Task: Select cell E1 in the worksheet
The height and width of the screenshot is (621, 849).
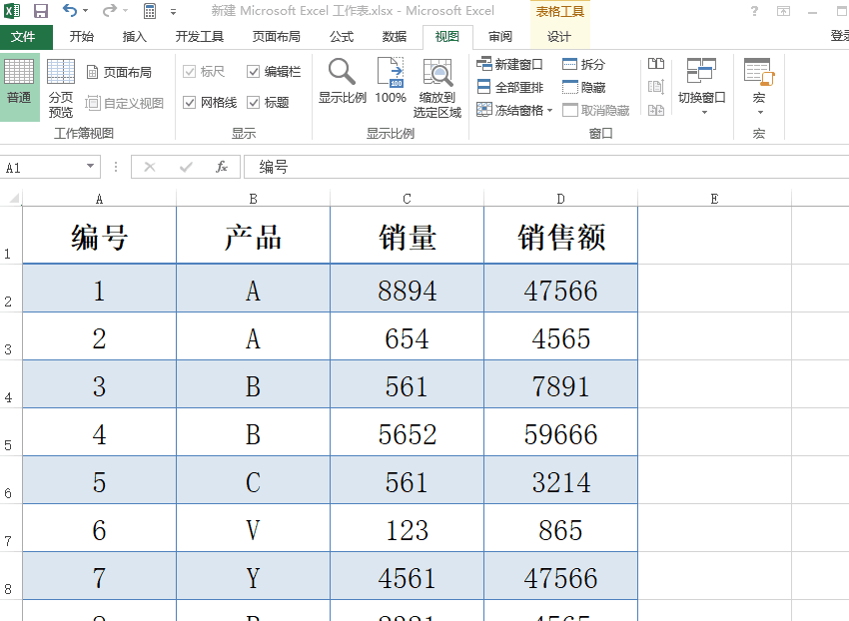Action: [714, 235]
